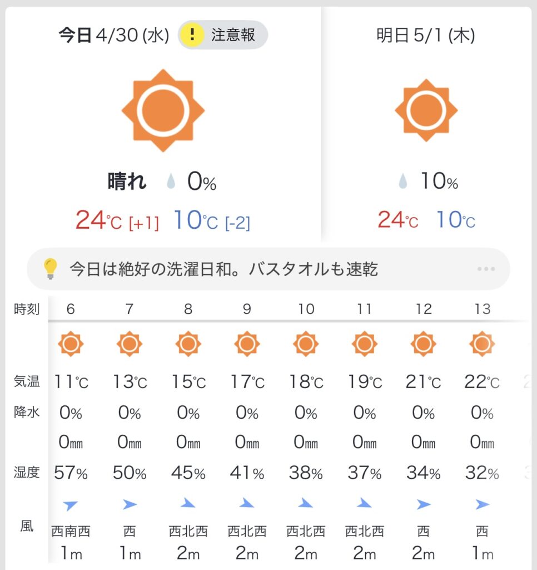Tap the 西南西 wind arrow at 6 o'clock
The image size is (537, 570).
[70, 505]
